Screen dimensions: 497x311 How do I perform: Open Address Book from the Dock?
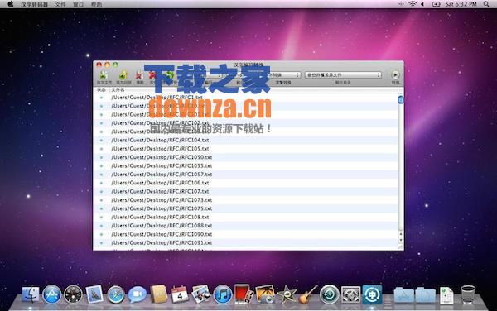pos(158,294)
